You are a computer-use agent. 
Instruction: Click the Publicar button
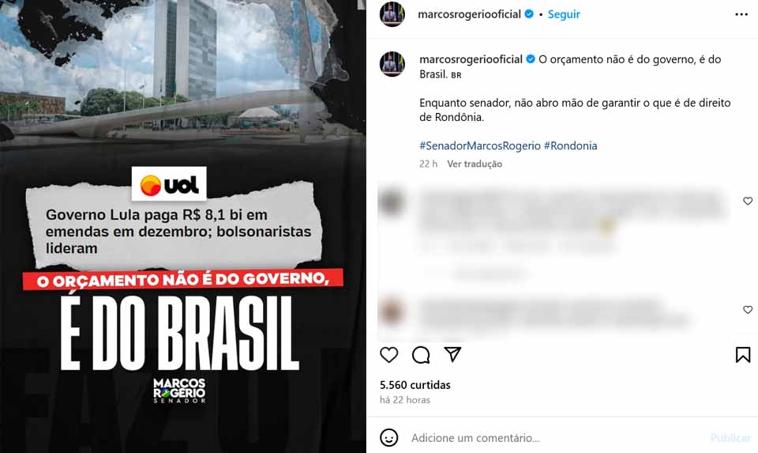pos(730,438)
